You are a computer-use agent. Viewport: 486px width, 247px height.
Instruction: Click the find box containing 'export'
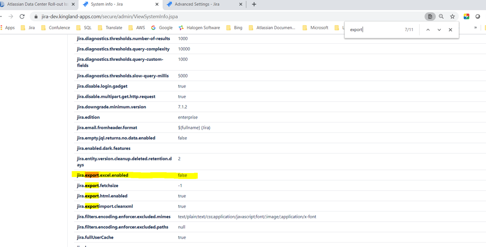[x=375, y=30]
